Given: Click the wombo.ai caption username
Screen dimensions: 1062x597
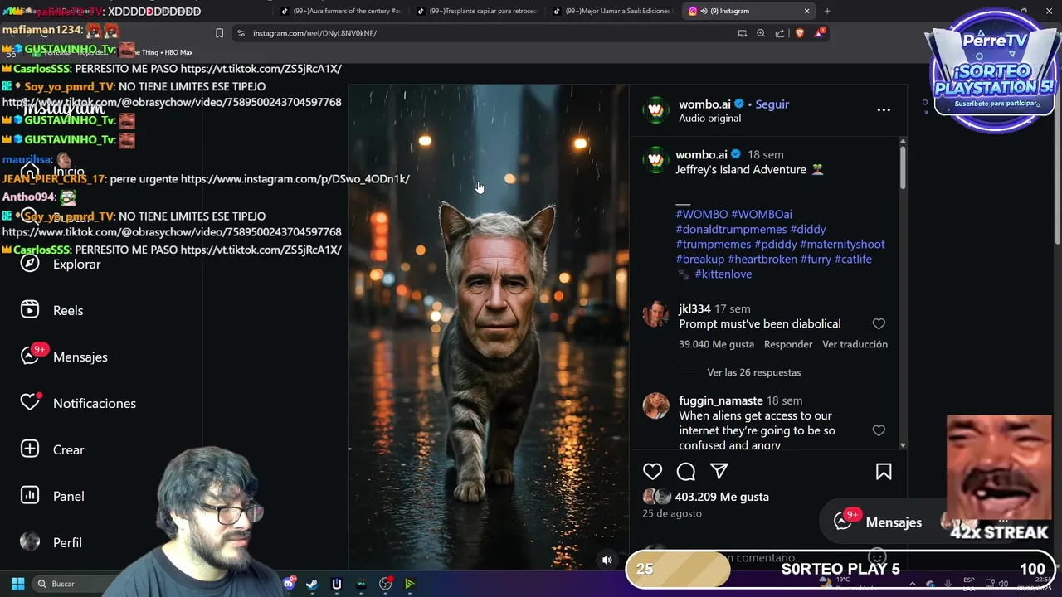Looking at the screenshot, I should [x=701, y=154].
